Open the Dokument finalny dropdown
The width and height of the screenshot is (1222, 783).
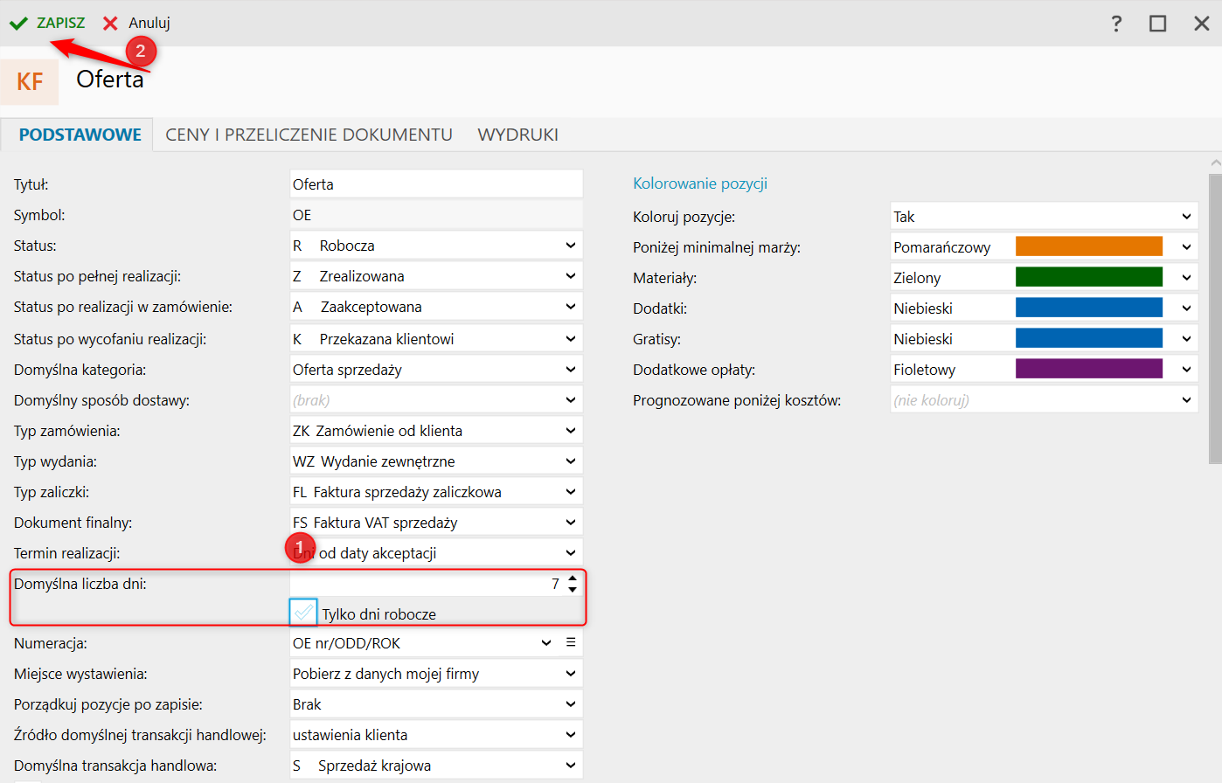point(571,523)
